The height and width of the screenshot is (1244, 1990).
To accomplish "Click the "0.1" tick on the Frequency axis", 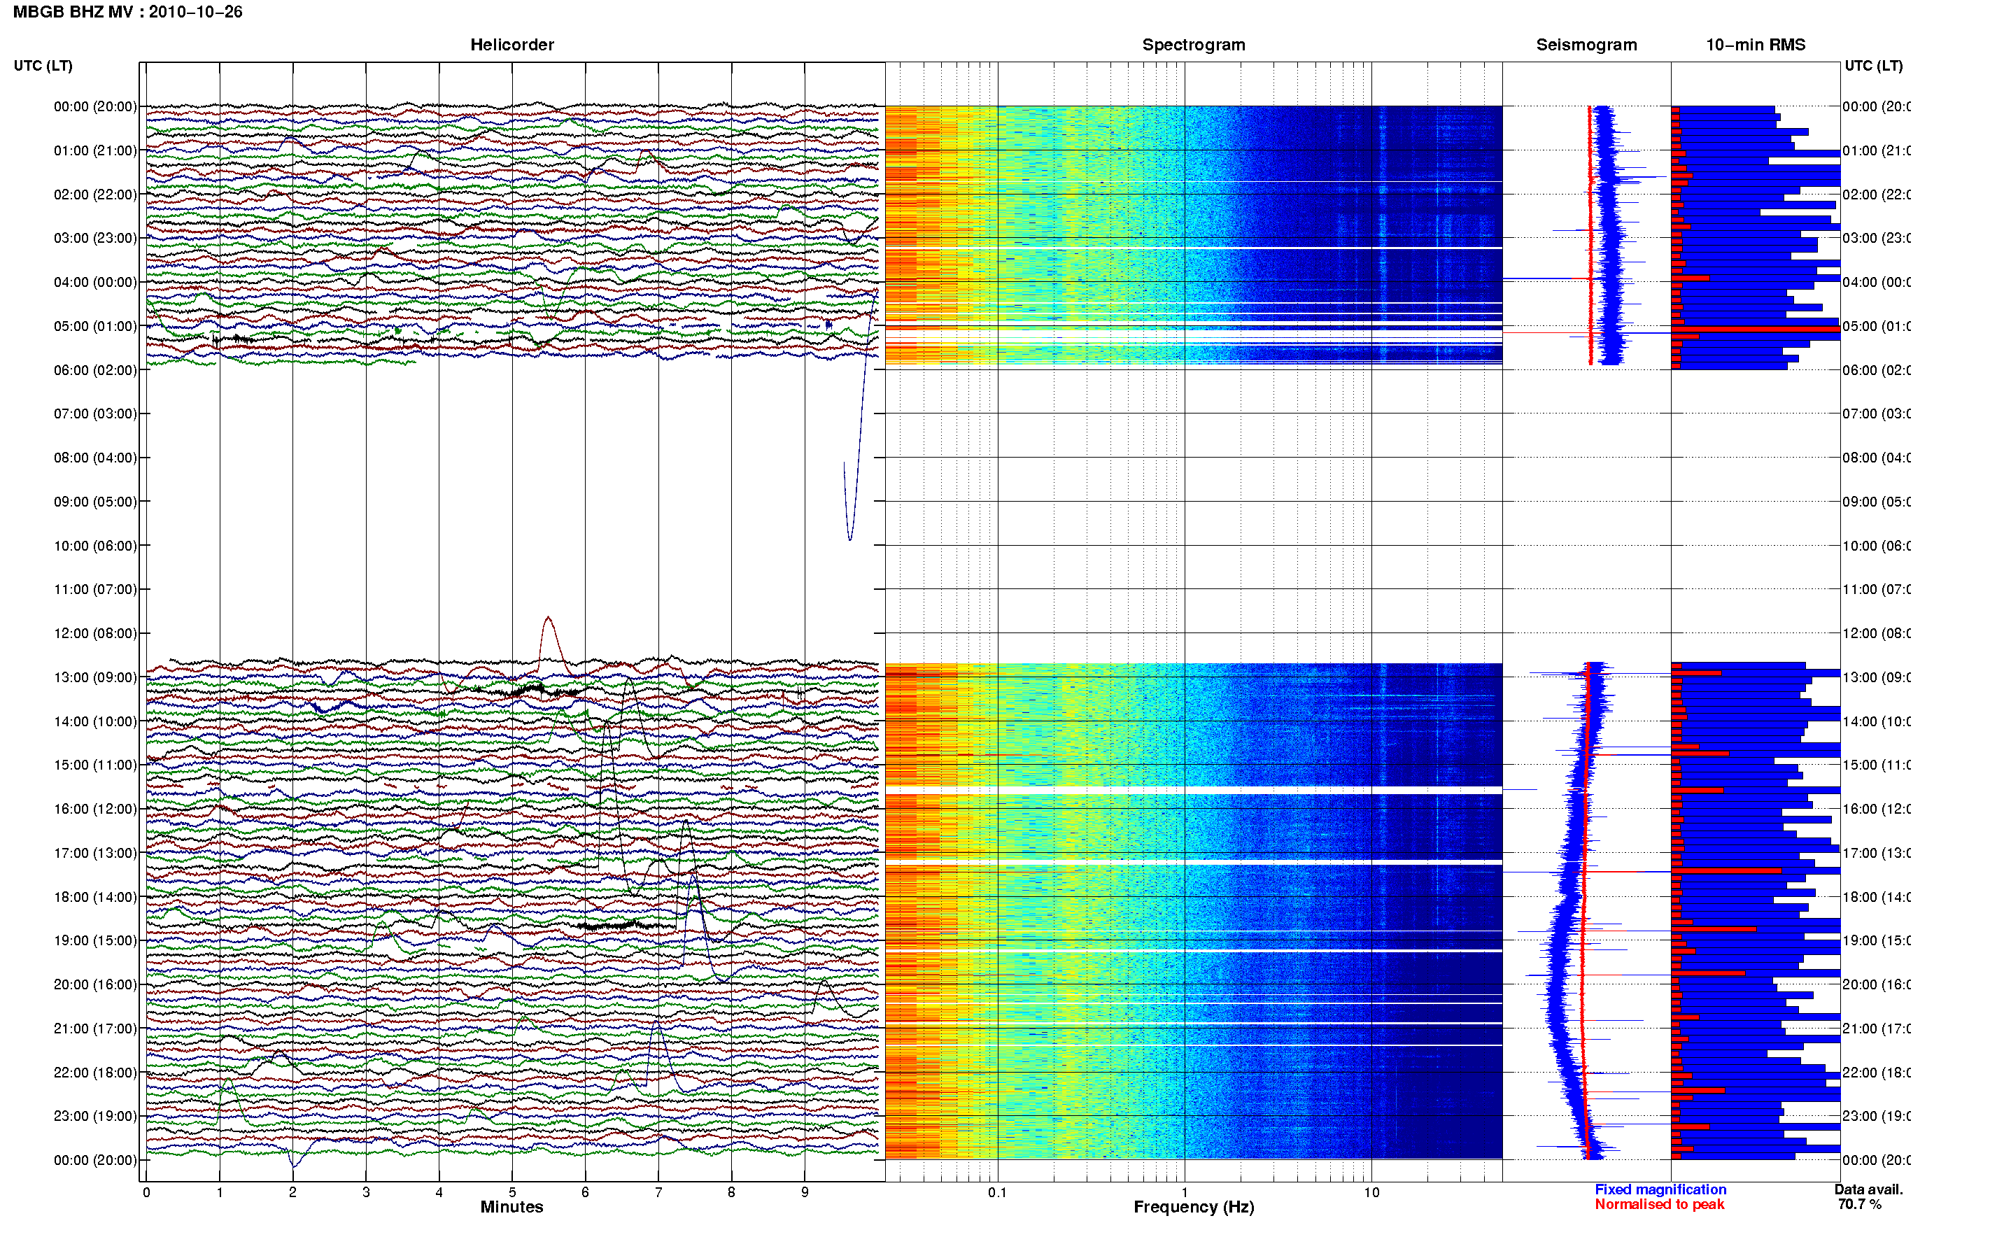I will pos(998,1193).
